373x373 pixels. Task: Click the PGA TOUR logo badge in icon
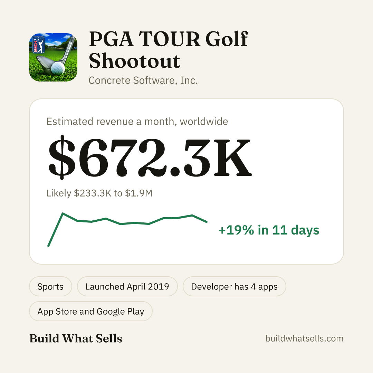coord(38,45)
